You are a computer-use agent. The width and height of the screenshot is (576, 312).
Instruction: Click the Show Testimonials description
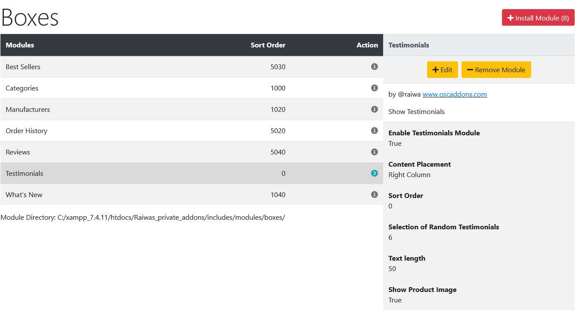tap(417, 111)
